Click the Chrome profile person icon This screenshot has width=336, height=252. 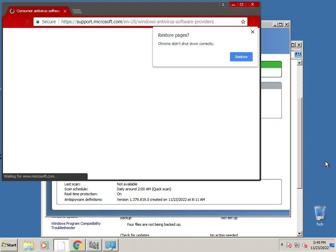(x=223, y=4)
